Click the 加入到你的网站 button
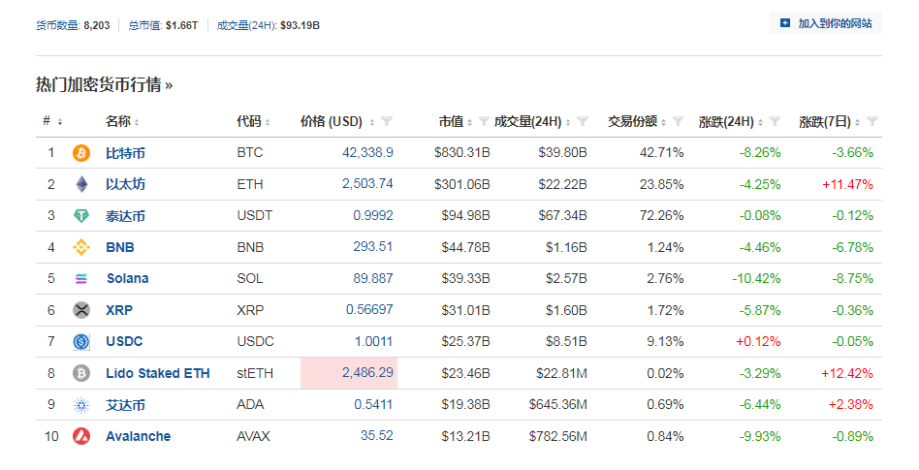The image size is (919, 470). click(825, 23)
